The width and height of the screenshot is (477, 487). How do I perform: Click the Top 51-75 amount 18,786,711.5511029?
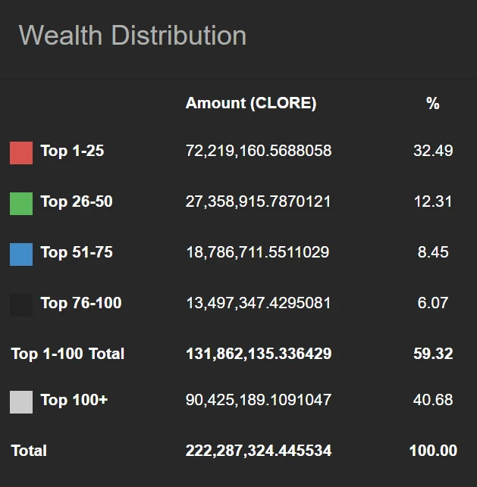[258, 252]
